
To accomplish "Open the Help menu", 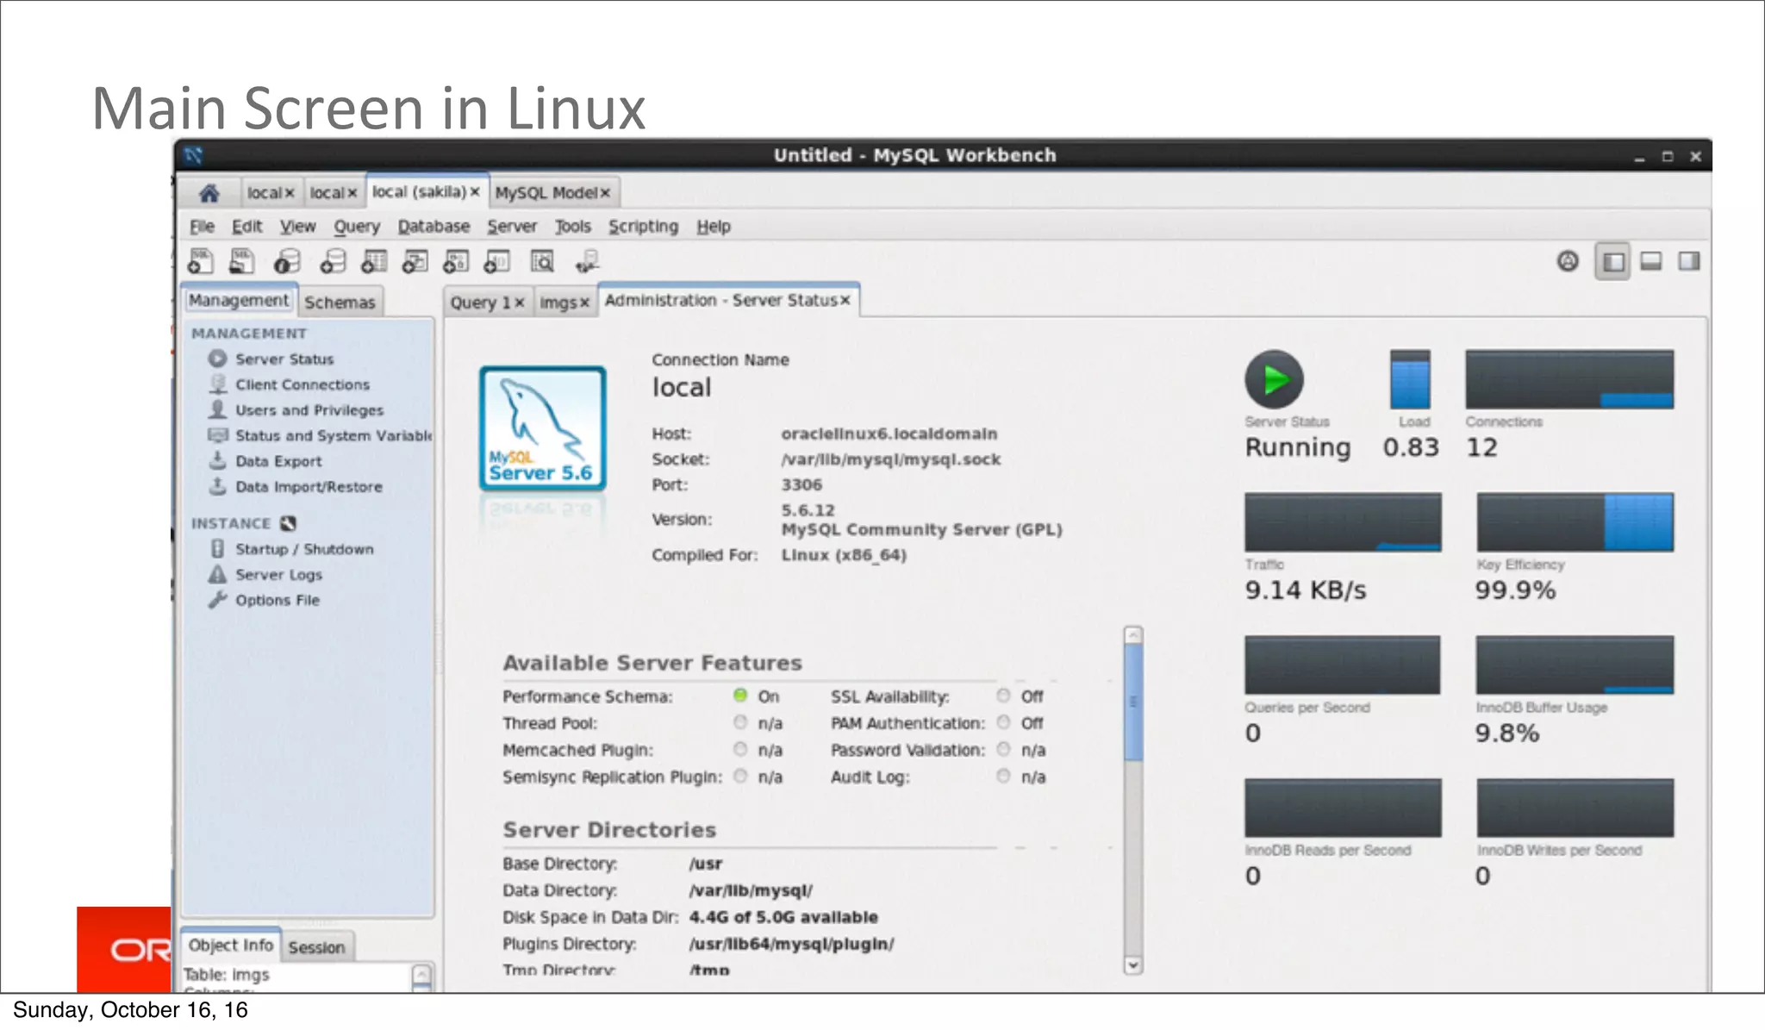I will (714, 227).
